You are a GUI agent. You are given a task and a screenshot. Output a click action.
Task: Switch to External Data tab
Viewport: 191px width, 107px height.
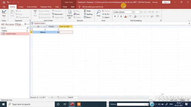(x=32, y=7)
